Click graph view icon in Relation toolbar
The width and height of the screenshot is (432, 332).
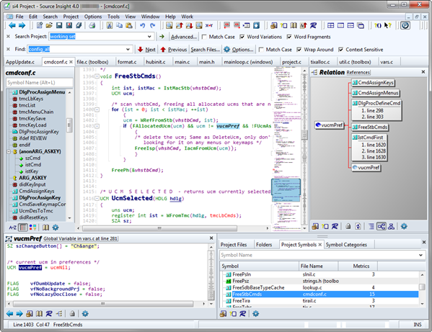382,226
